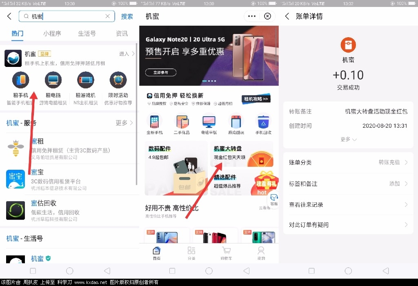
Task: Open the 蜜宝 service icon
Action: [x=16, y=179]
